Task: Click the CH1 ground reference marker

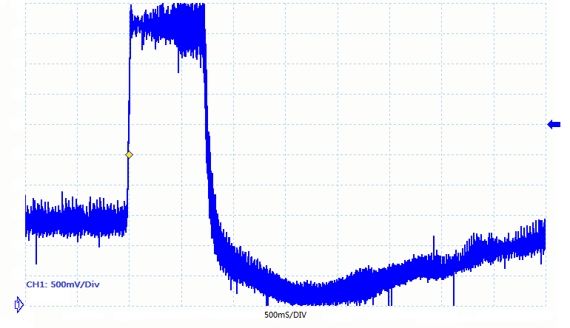Action: 19,304
